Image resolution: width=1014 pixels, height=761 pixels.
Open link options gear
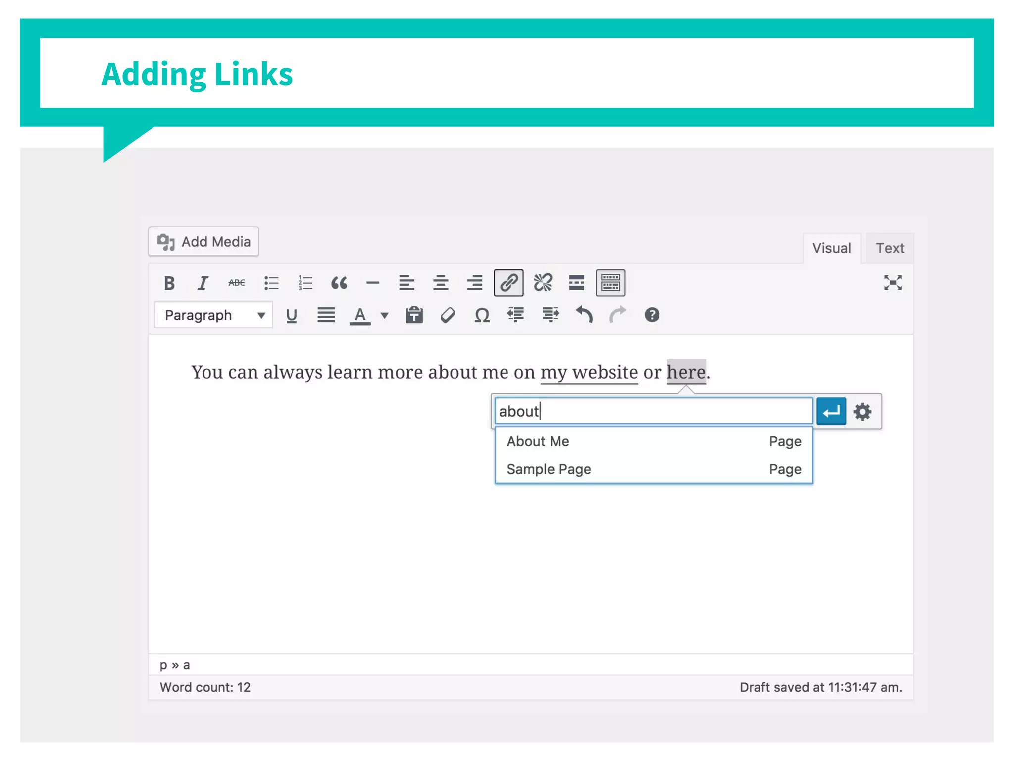point(862,411)
